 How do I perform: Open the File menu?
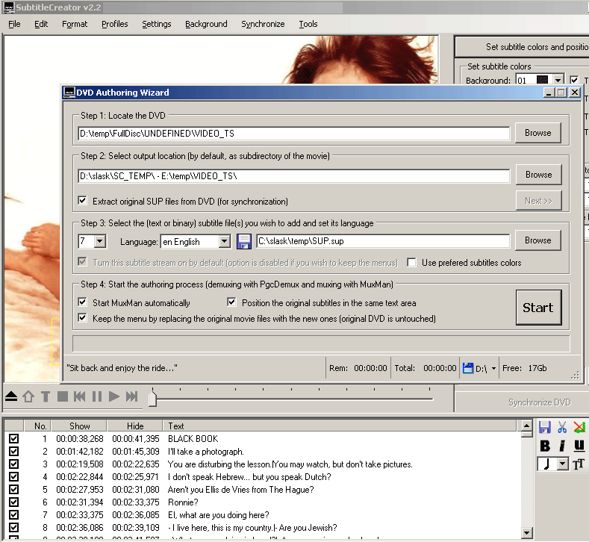pyautogui.click(x=14, y=24)
